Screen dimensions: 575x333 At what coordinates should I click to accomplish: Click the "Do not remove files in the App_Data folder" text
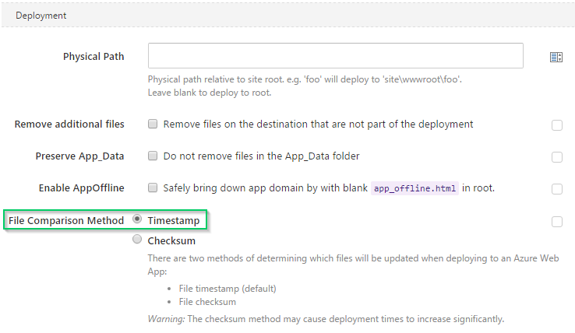tap(262, 156)
